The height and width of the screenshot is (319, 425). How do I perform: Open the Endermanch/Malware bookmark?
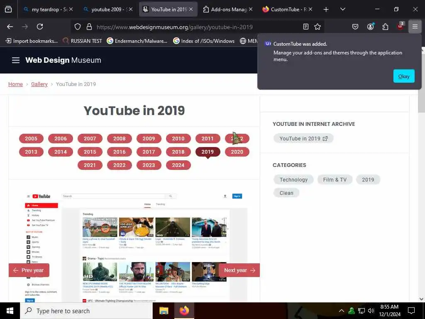point(137,41)
